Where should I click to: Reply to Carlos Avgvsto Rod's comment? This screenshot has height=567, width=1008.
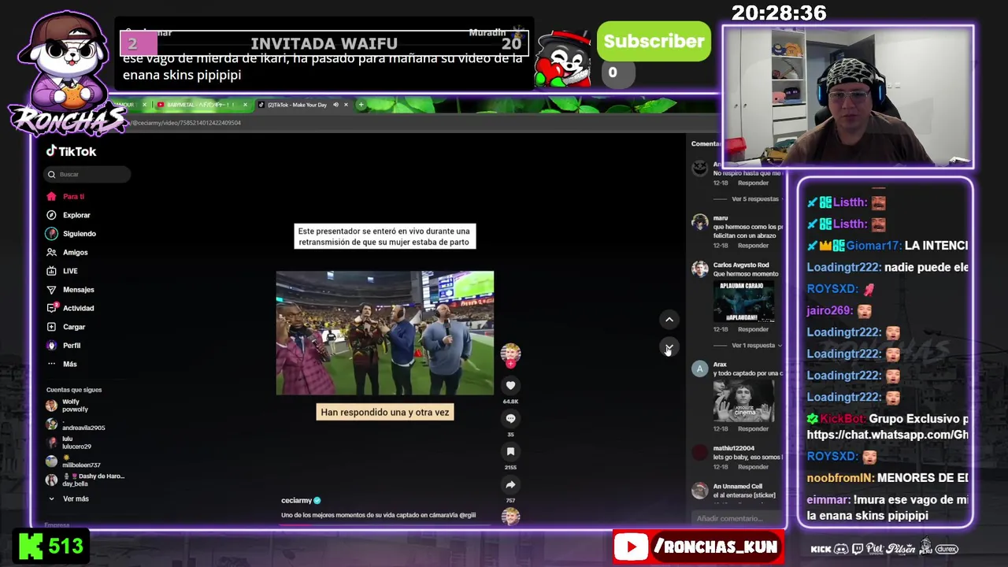(x=753, y=329)
